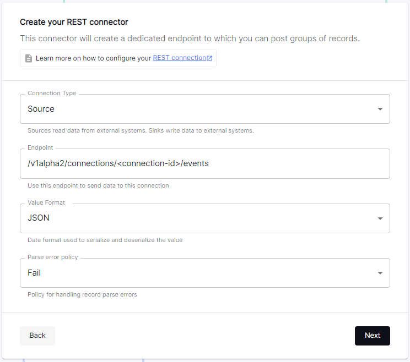
Task: Click the document icon beside Learn more
Action: 29,58
